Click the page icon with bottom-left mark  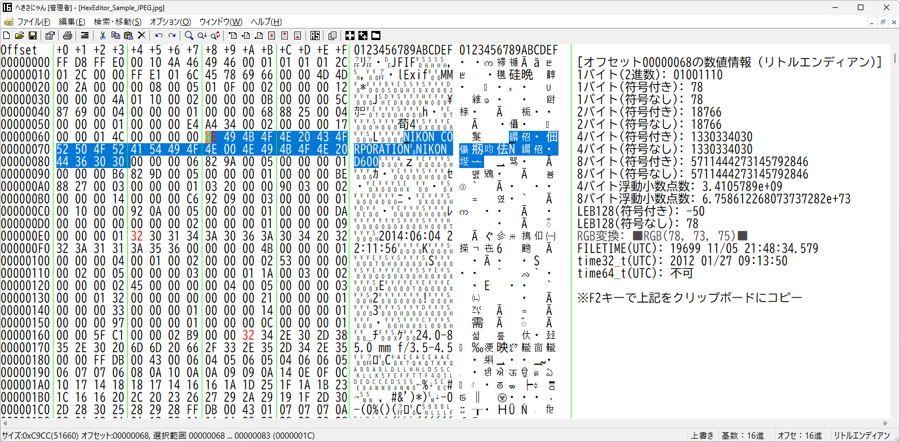259,36
